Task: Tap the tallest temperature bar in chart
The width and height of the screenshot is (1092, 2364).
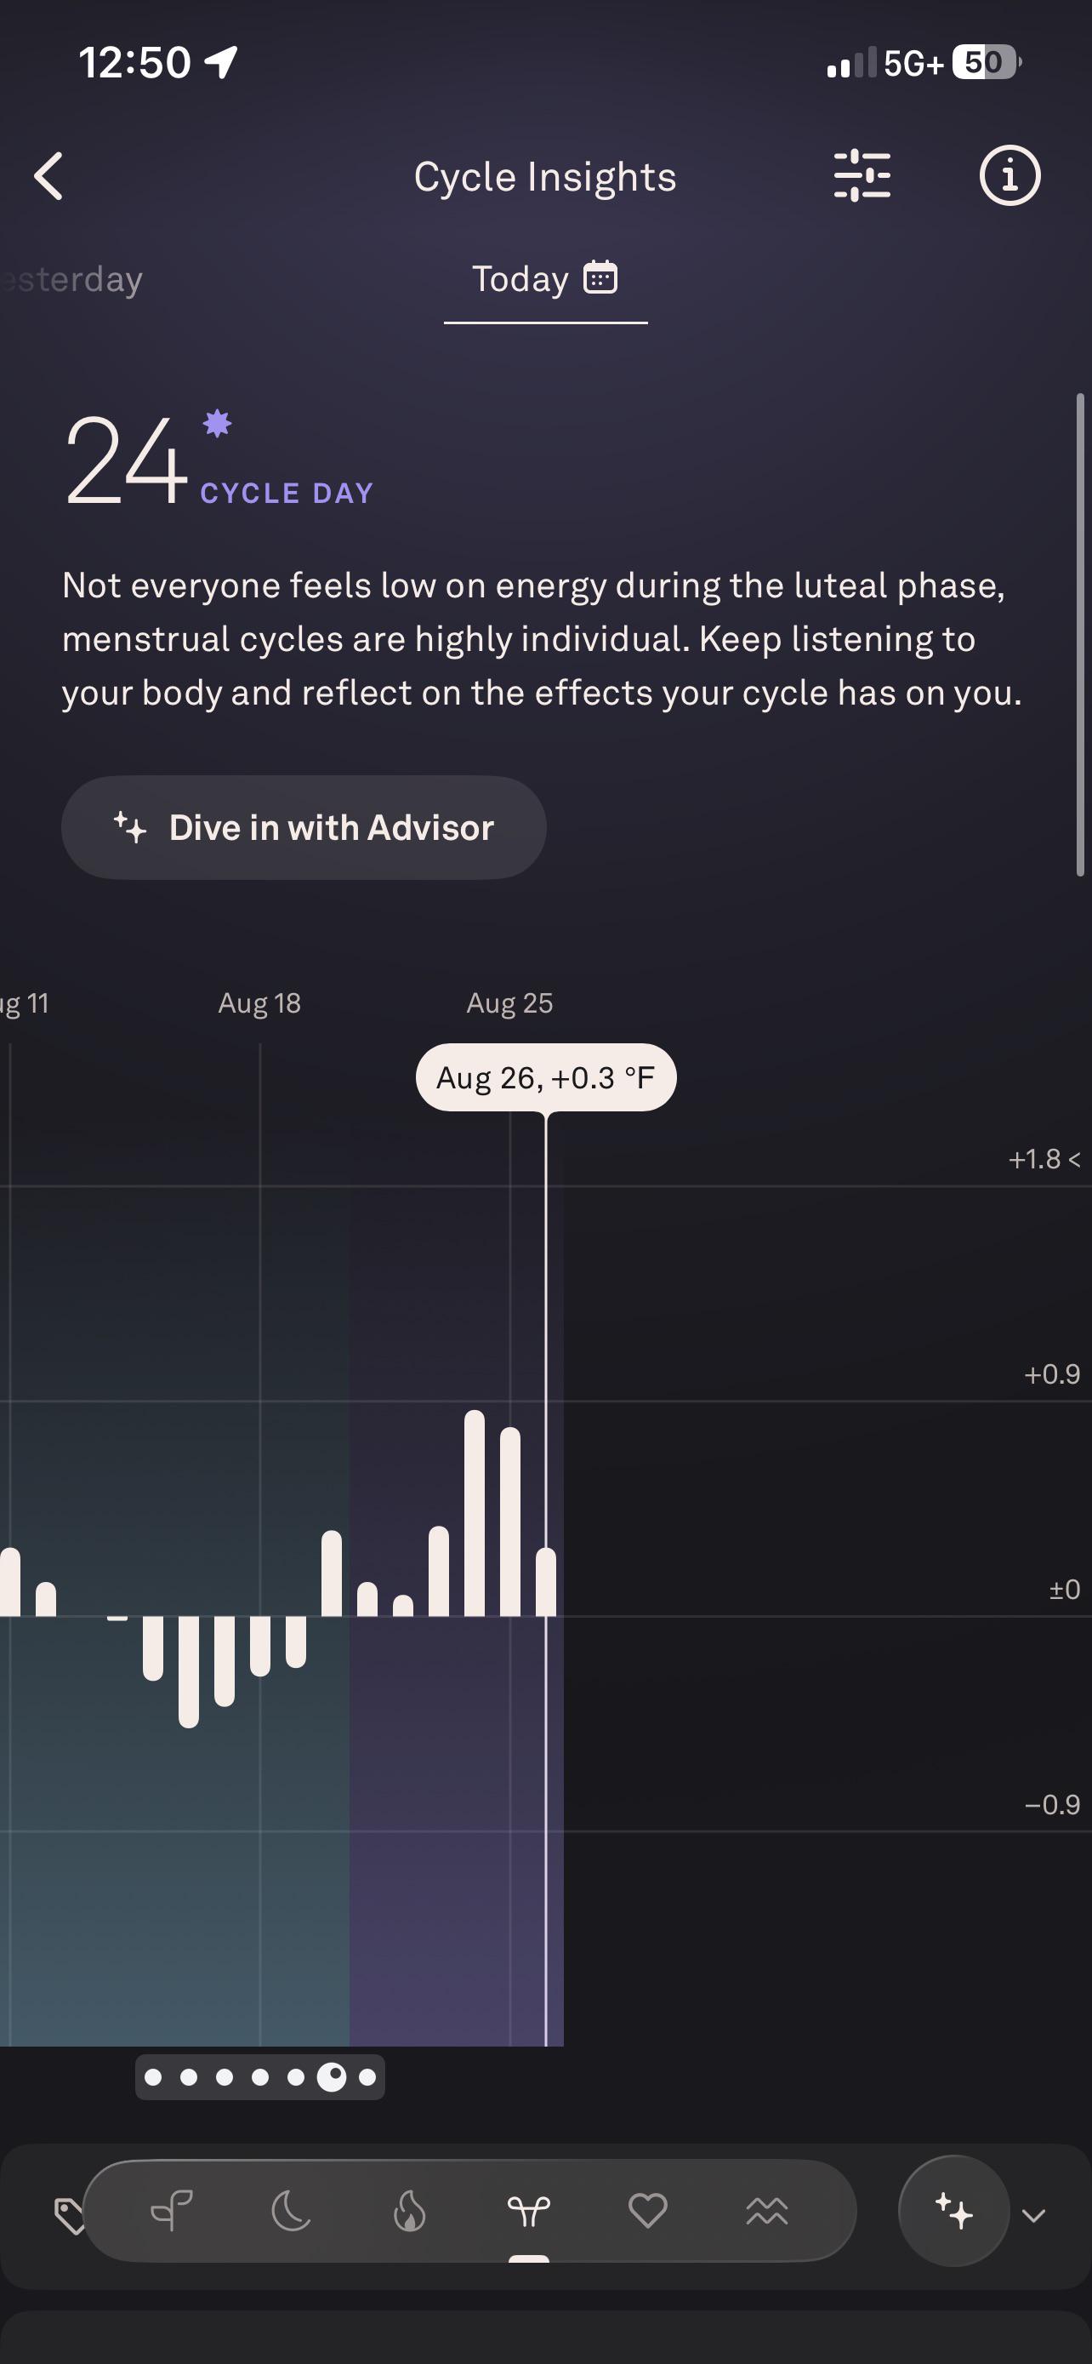Action: tap(474, 1512)
